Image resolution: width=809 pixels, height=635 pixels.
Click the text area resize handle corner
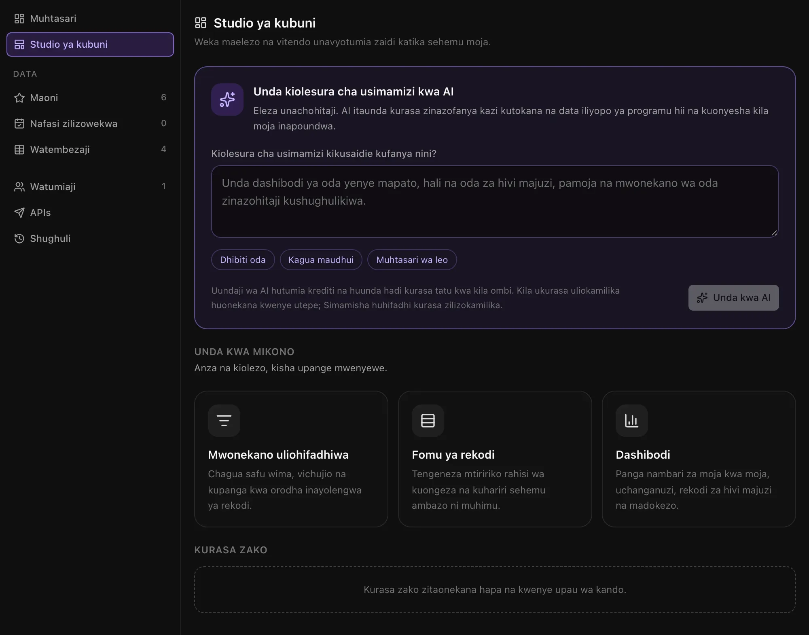coord(774,233)
